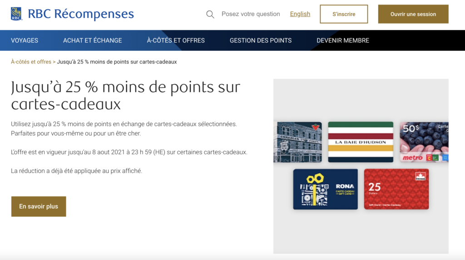The width and height of the screenshot is (465, 260).
Task: Select the Metro 50$ gift card
Action: point(424,142)
